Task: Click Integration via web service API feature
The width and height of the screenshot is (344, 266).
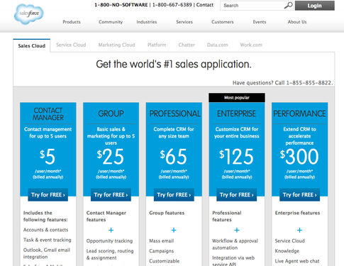Action: 233,261
